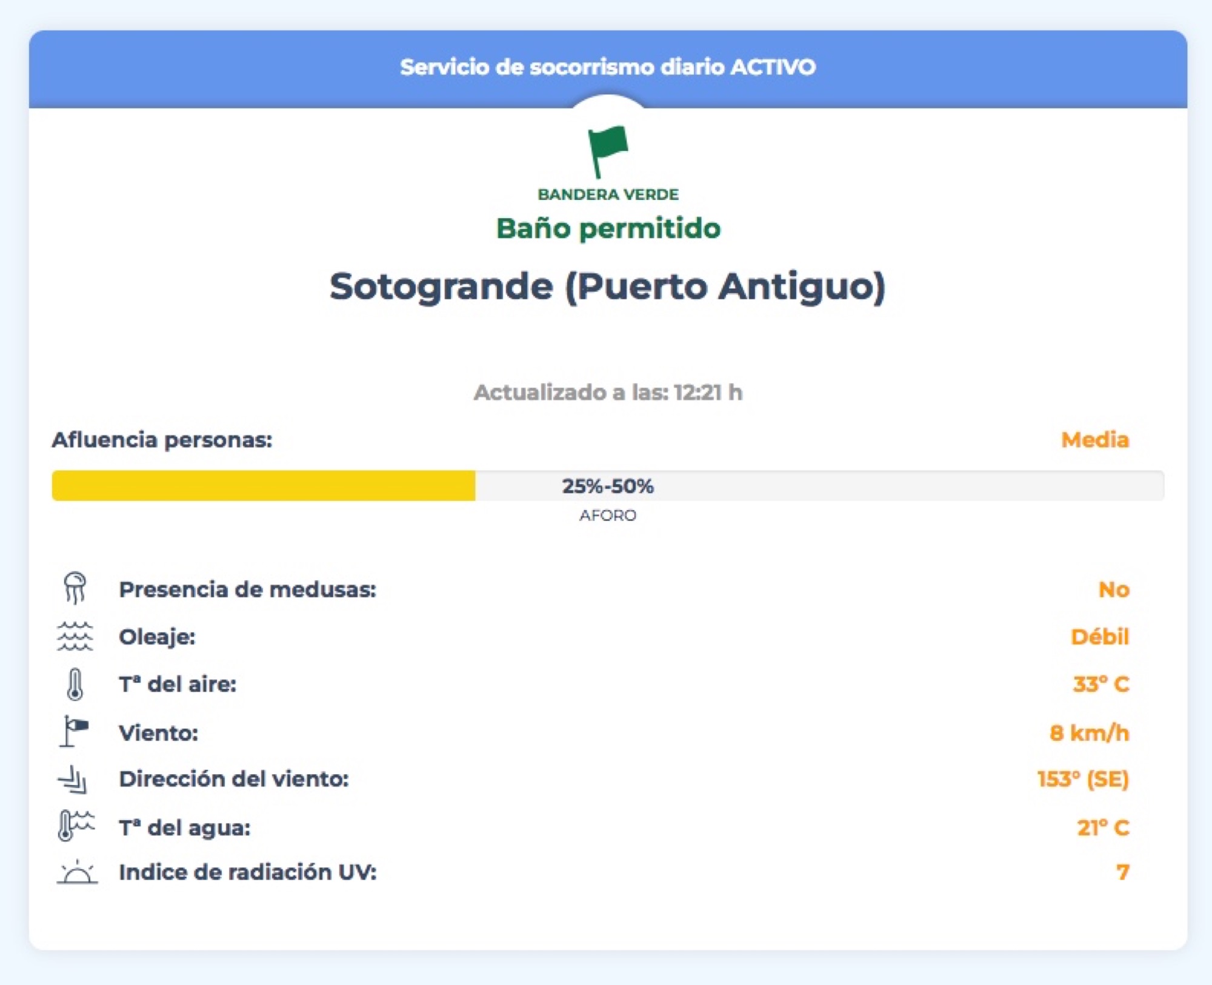This screenshot has height=985, width=1212.
Task: Click the waves icon next to Oleaje
Action: pyautogui.click(x=75, y=636)
